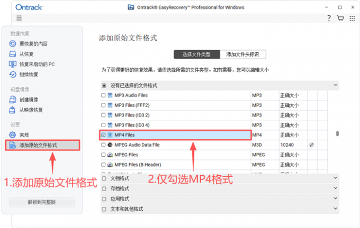Screen dimensions: 360x228
Task: Check the 存档格式 group checkbox
Action: [x=104, y=188]
